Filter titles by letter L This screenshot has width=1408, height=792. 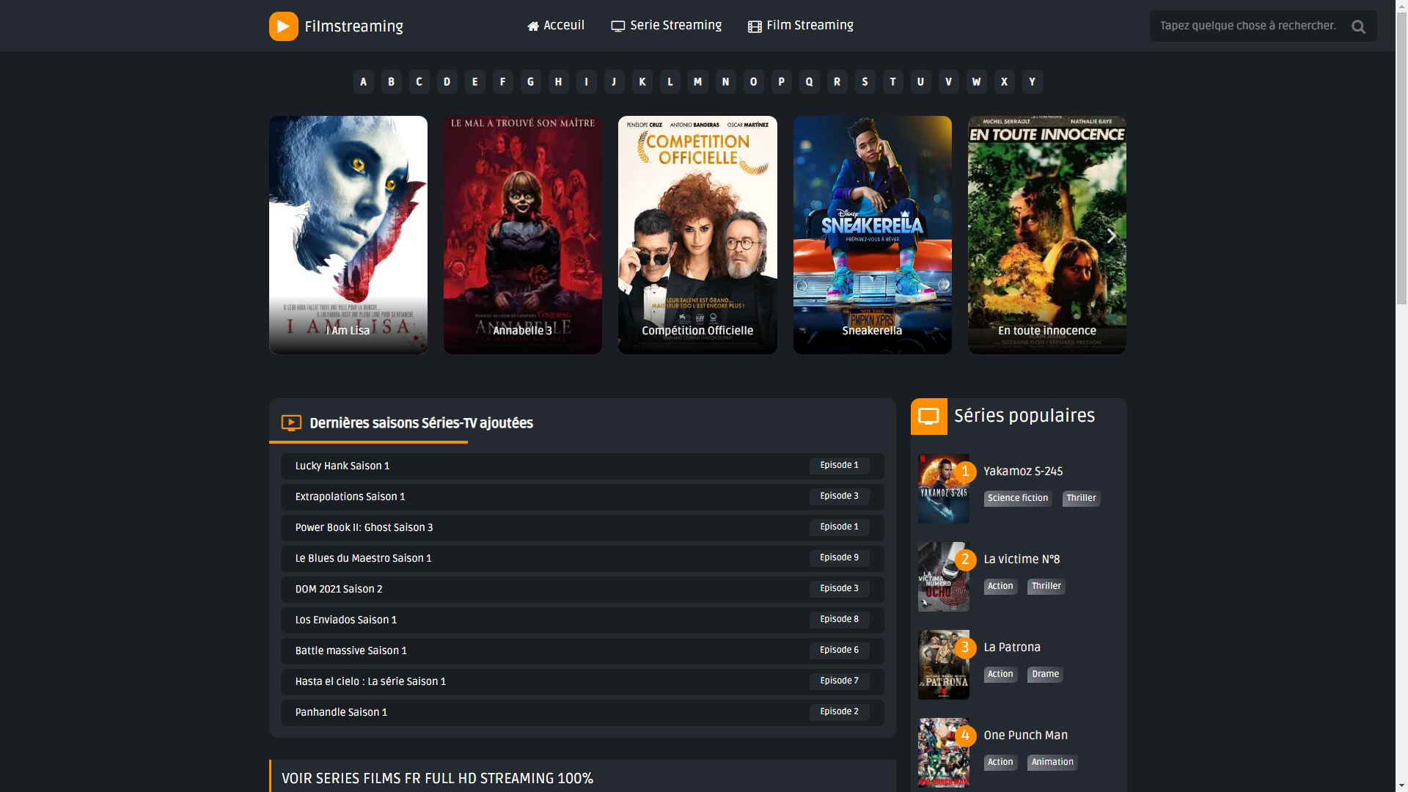click(670, 82)
